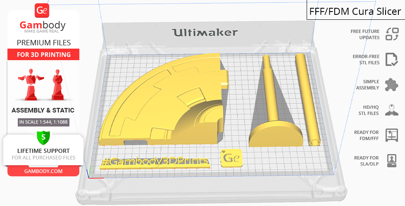This screenshot has height=206, width=405.
Task: Click the red static figure on the right
Action: click(x=57, y=85)
